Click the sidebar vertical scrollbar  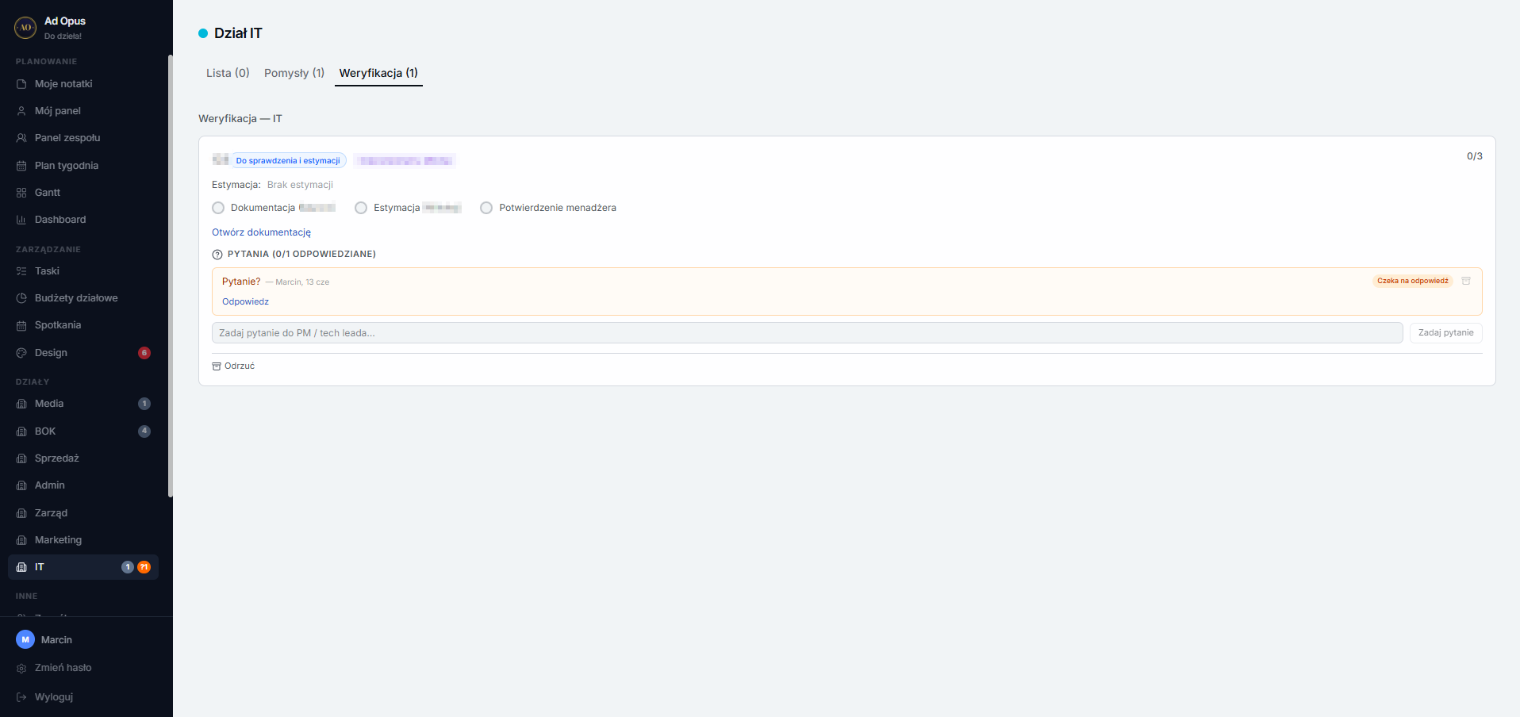pyautogui.click(x=170, y=276)
